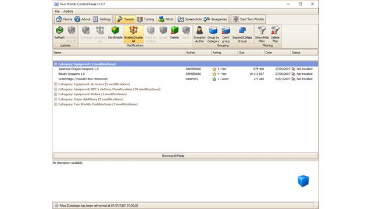Click Japanese Dragon Weapons rating star
Screen dimensions: 372x209
pos(214,69)
